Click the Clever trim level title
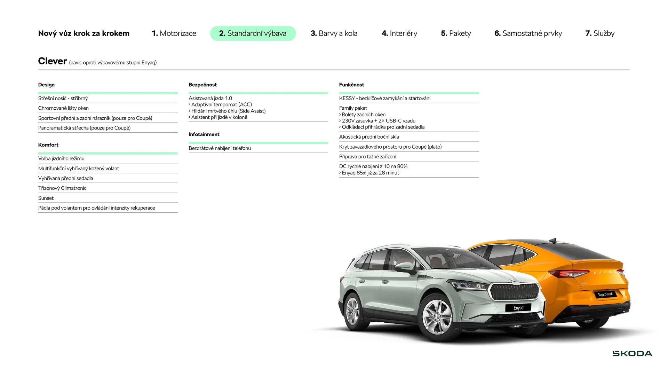Image resolution: width=668 pixels, height=376 pixels. pos(53,61)
